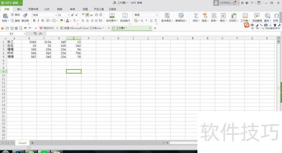Click the Find (查找) magnifier icon

(x=267, y=16)
